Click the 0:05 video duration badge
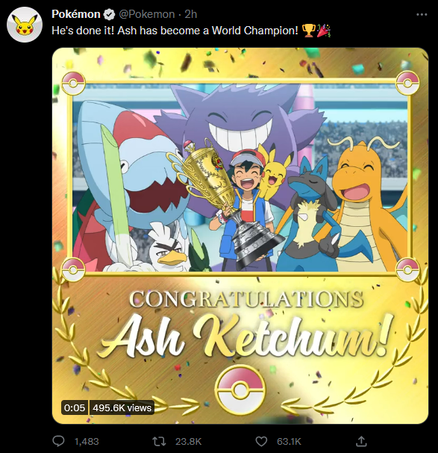Screen dimensions: 438x453 click(x=75, y=407)
